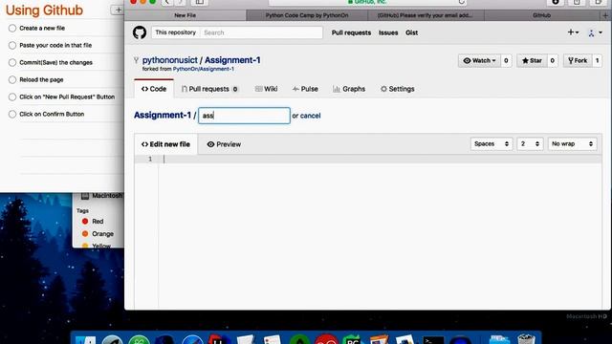Viewport: 612px width, 344px height.
Task: Open PyCharm from the Dock
Action: point(352,339)
